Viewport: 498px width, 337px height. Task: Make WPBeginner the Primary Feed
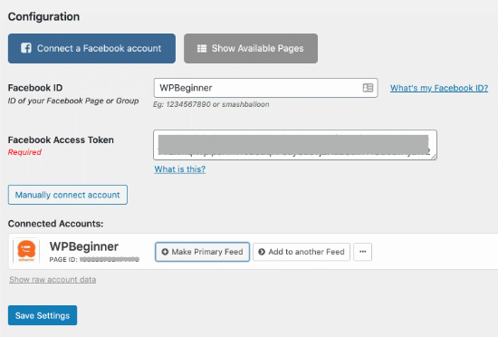tap(202, 252)
